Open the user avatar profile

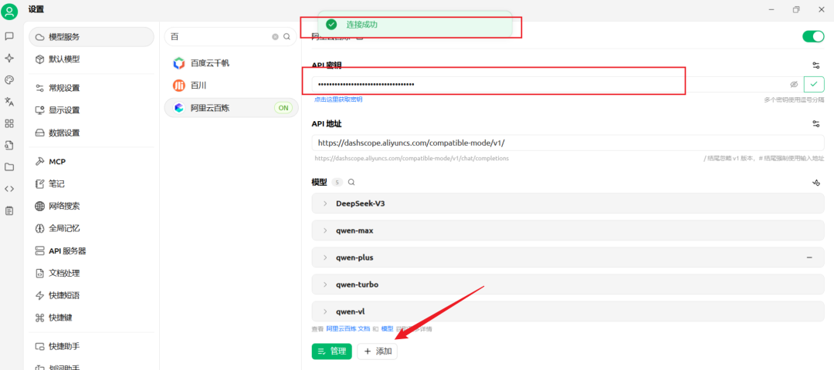(x=9, y=11)
